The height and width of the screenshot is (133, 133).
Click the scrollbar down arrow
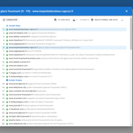[131, 125]
